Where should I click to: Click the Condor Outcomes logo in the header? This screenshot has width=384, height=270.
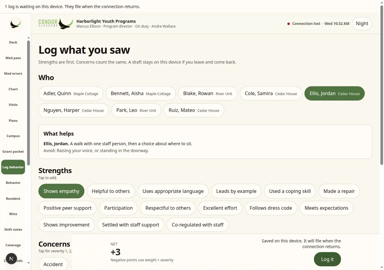coord(56,23)
